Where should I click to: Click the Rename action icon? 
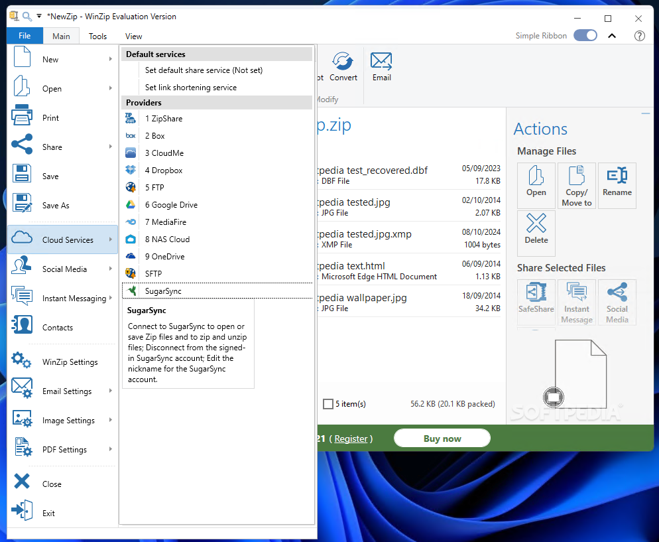click(x=617, y=175)
